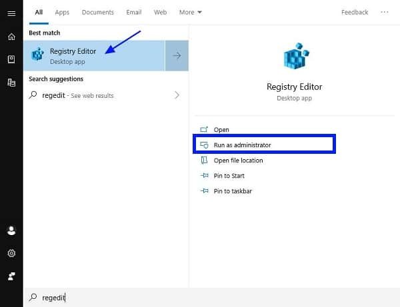
Task: Expand the More dropdown
Action: point(190,12)
